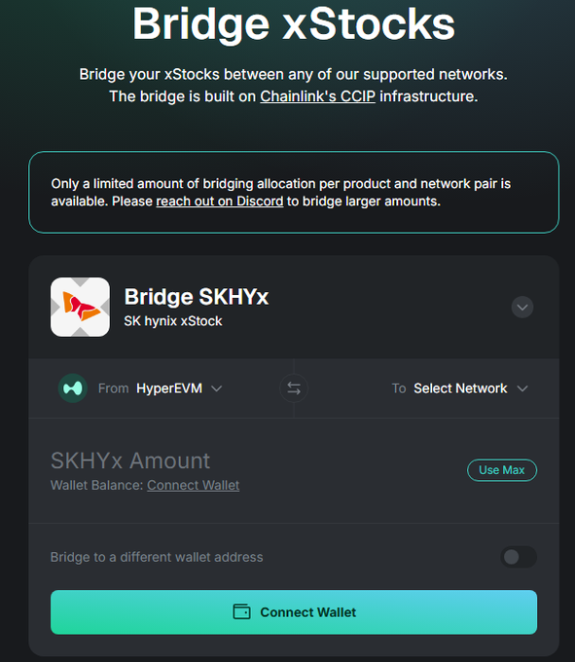Follow the reach out on Discord link
The height and width of the screenshot is (662, 575).
pyautogui.click(x=219, y=202)
